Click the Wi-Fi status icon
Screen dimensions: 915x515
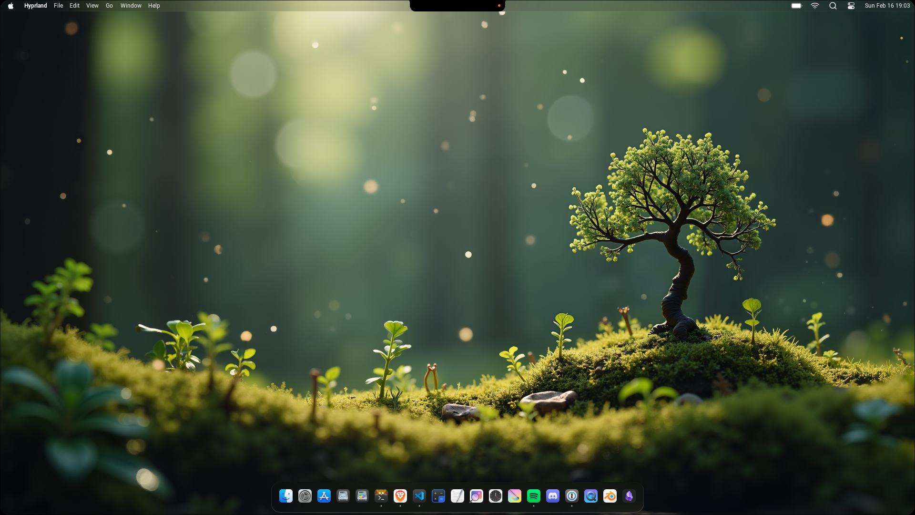(x=815, y=6)
